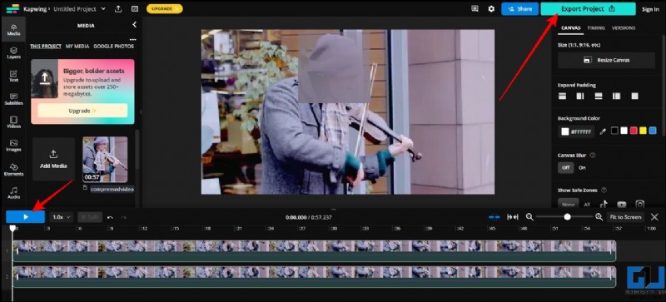Viewport: 666px width, 302px height.
Task: Toggle timeline snapping icon
Action: click(494, 216)
